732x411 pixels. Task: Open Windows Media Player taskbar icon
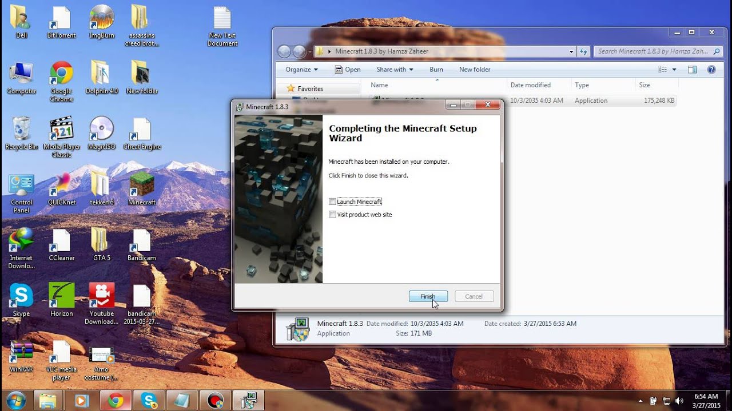click(x=82, y=401)
